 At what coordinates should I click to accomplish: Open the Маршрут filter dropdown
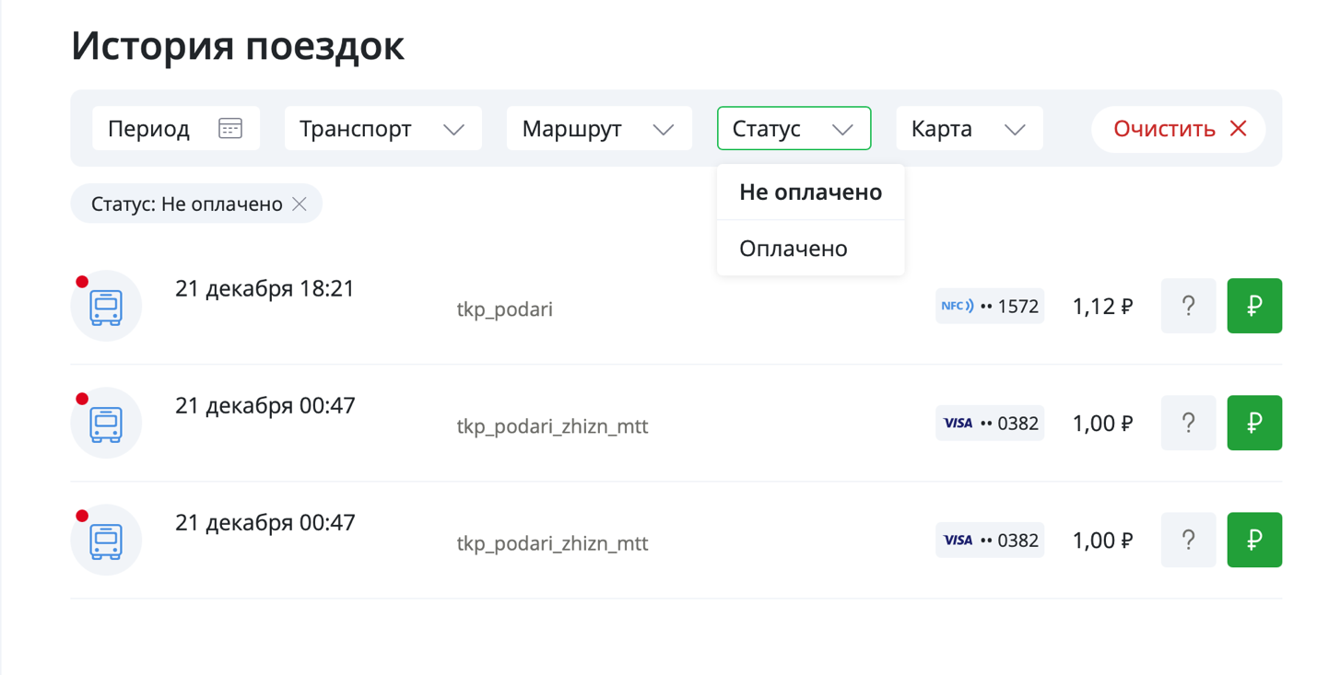coord(598,129)
